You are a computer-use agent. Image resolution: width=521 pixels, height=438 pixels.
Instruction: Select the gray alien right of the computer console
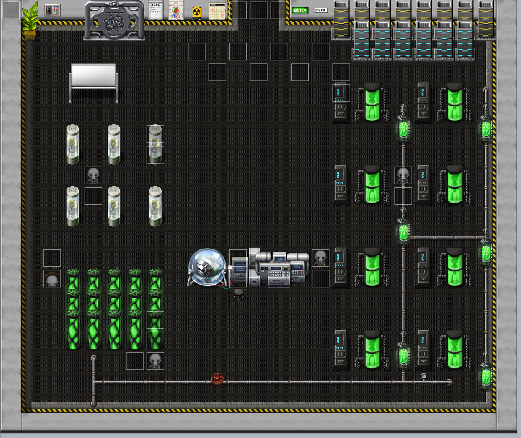pos(321,258)
